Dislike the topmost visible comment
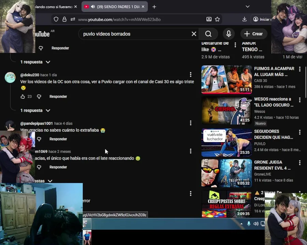The height and width of the screenshot is (245, 307). coord(41,48)
